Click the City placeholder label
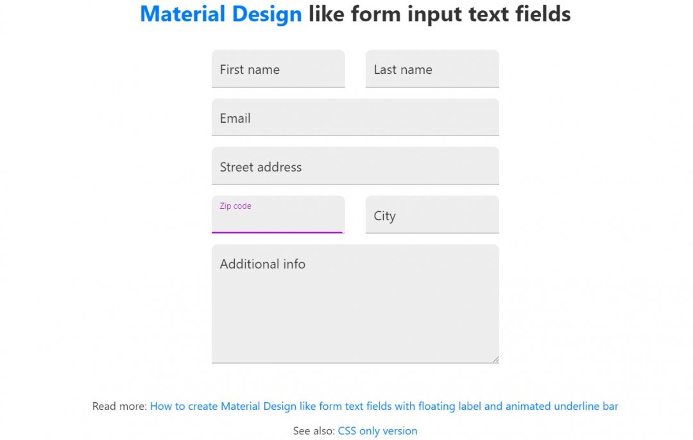Screen dimensions: 693x440 [384, 216]
